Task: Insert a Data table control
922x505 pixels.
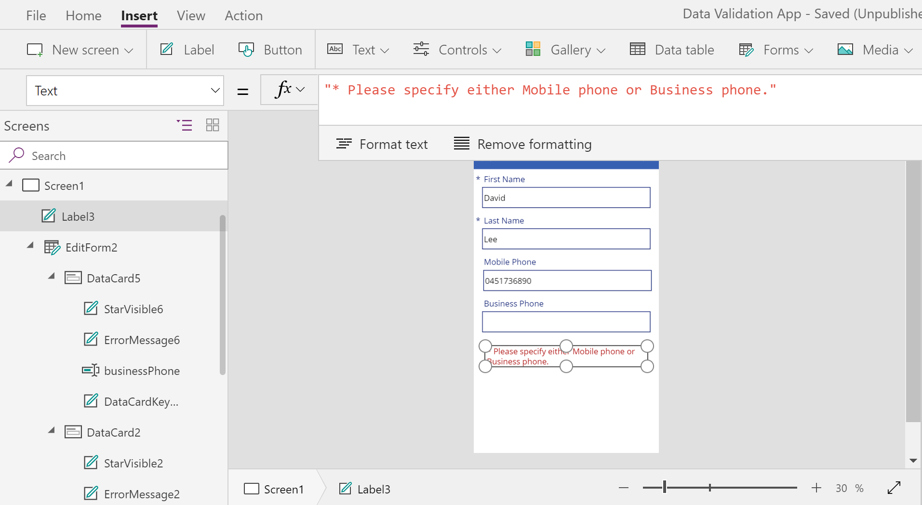Action: pyautogui.click(x=672, y=50)
